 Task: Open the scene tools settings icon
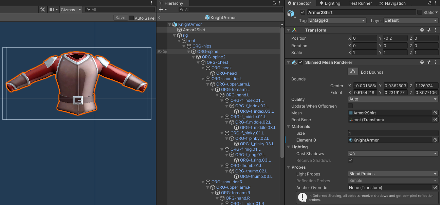click(43, 10)
